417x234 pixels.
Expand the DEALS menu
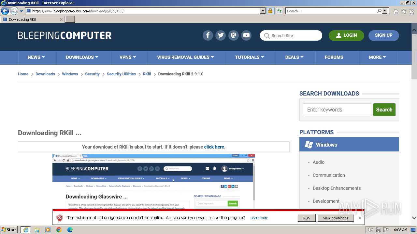[294, 57]
